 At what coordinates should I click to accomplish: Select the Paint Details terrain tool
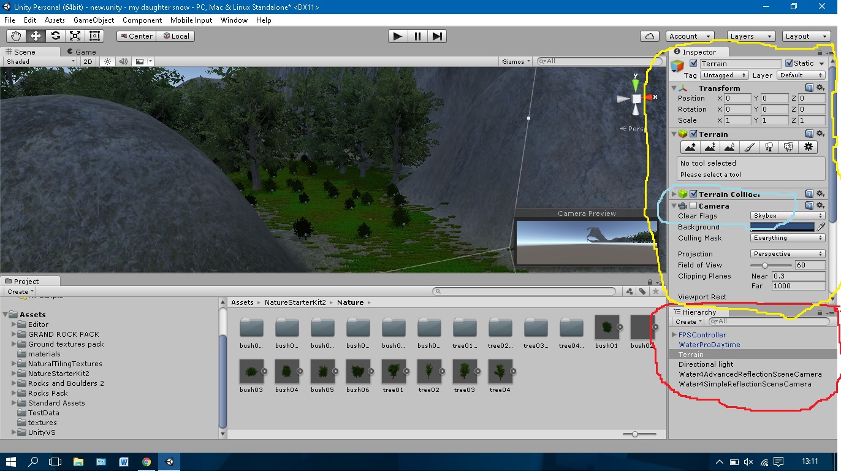[x=788, y=147]
